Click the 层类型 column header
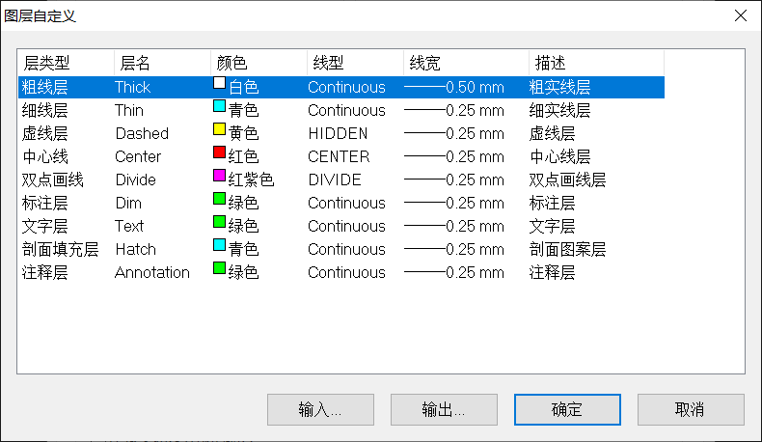The image size is (762, 442). (67, 63)
